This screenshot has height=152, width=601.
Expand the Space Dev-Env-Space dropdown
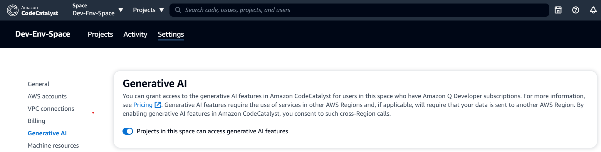[x=120, y=10]
